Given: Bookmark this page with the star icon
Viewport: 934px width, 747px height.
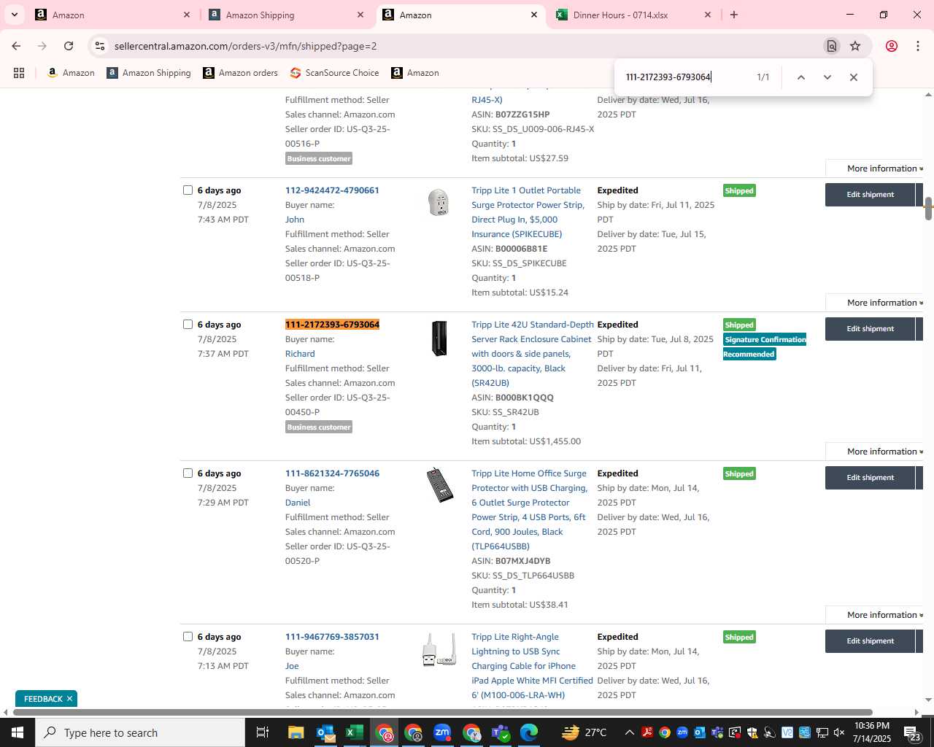Looking at the screenshot, I should tap(855, 46).
